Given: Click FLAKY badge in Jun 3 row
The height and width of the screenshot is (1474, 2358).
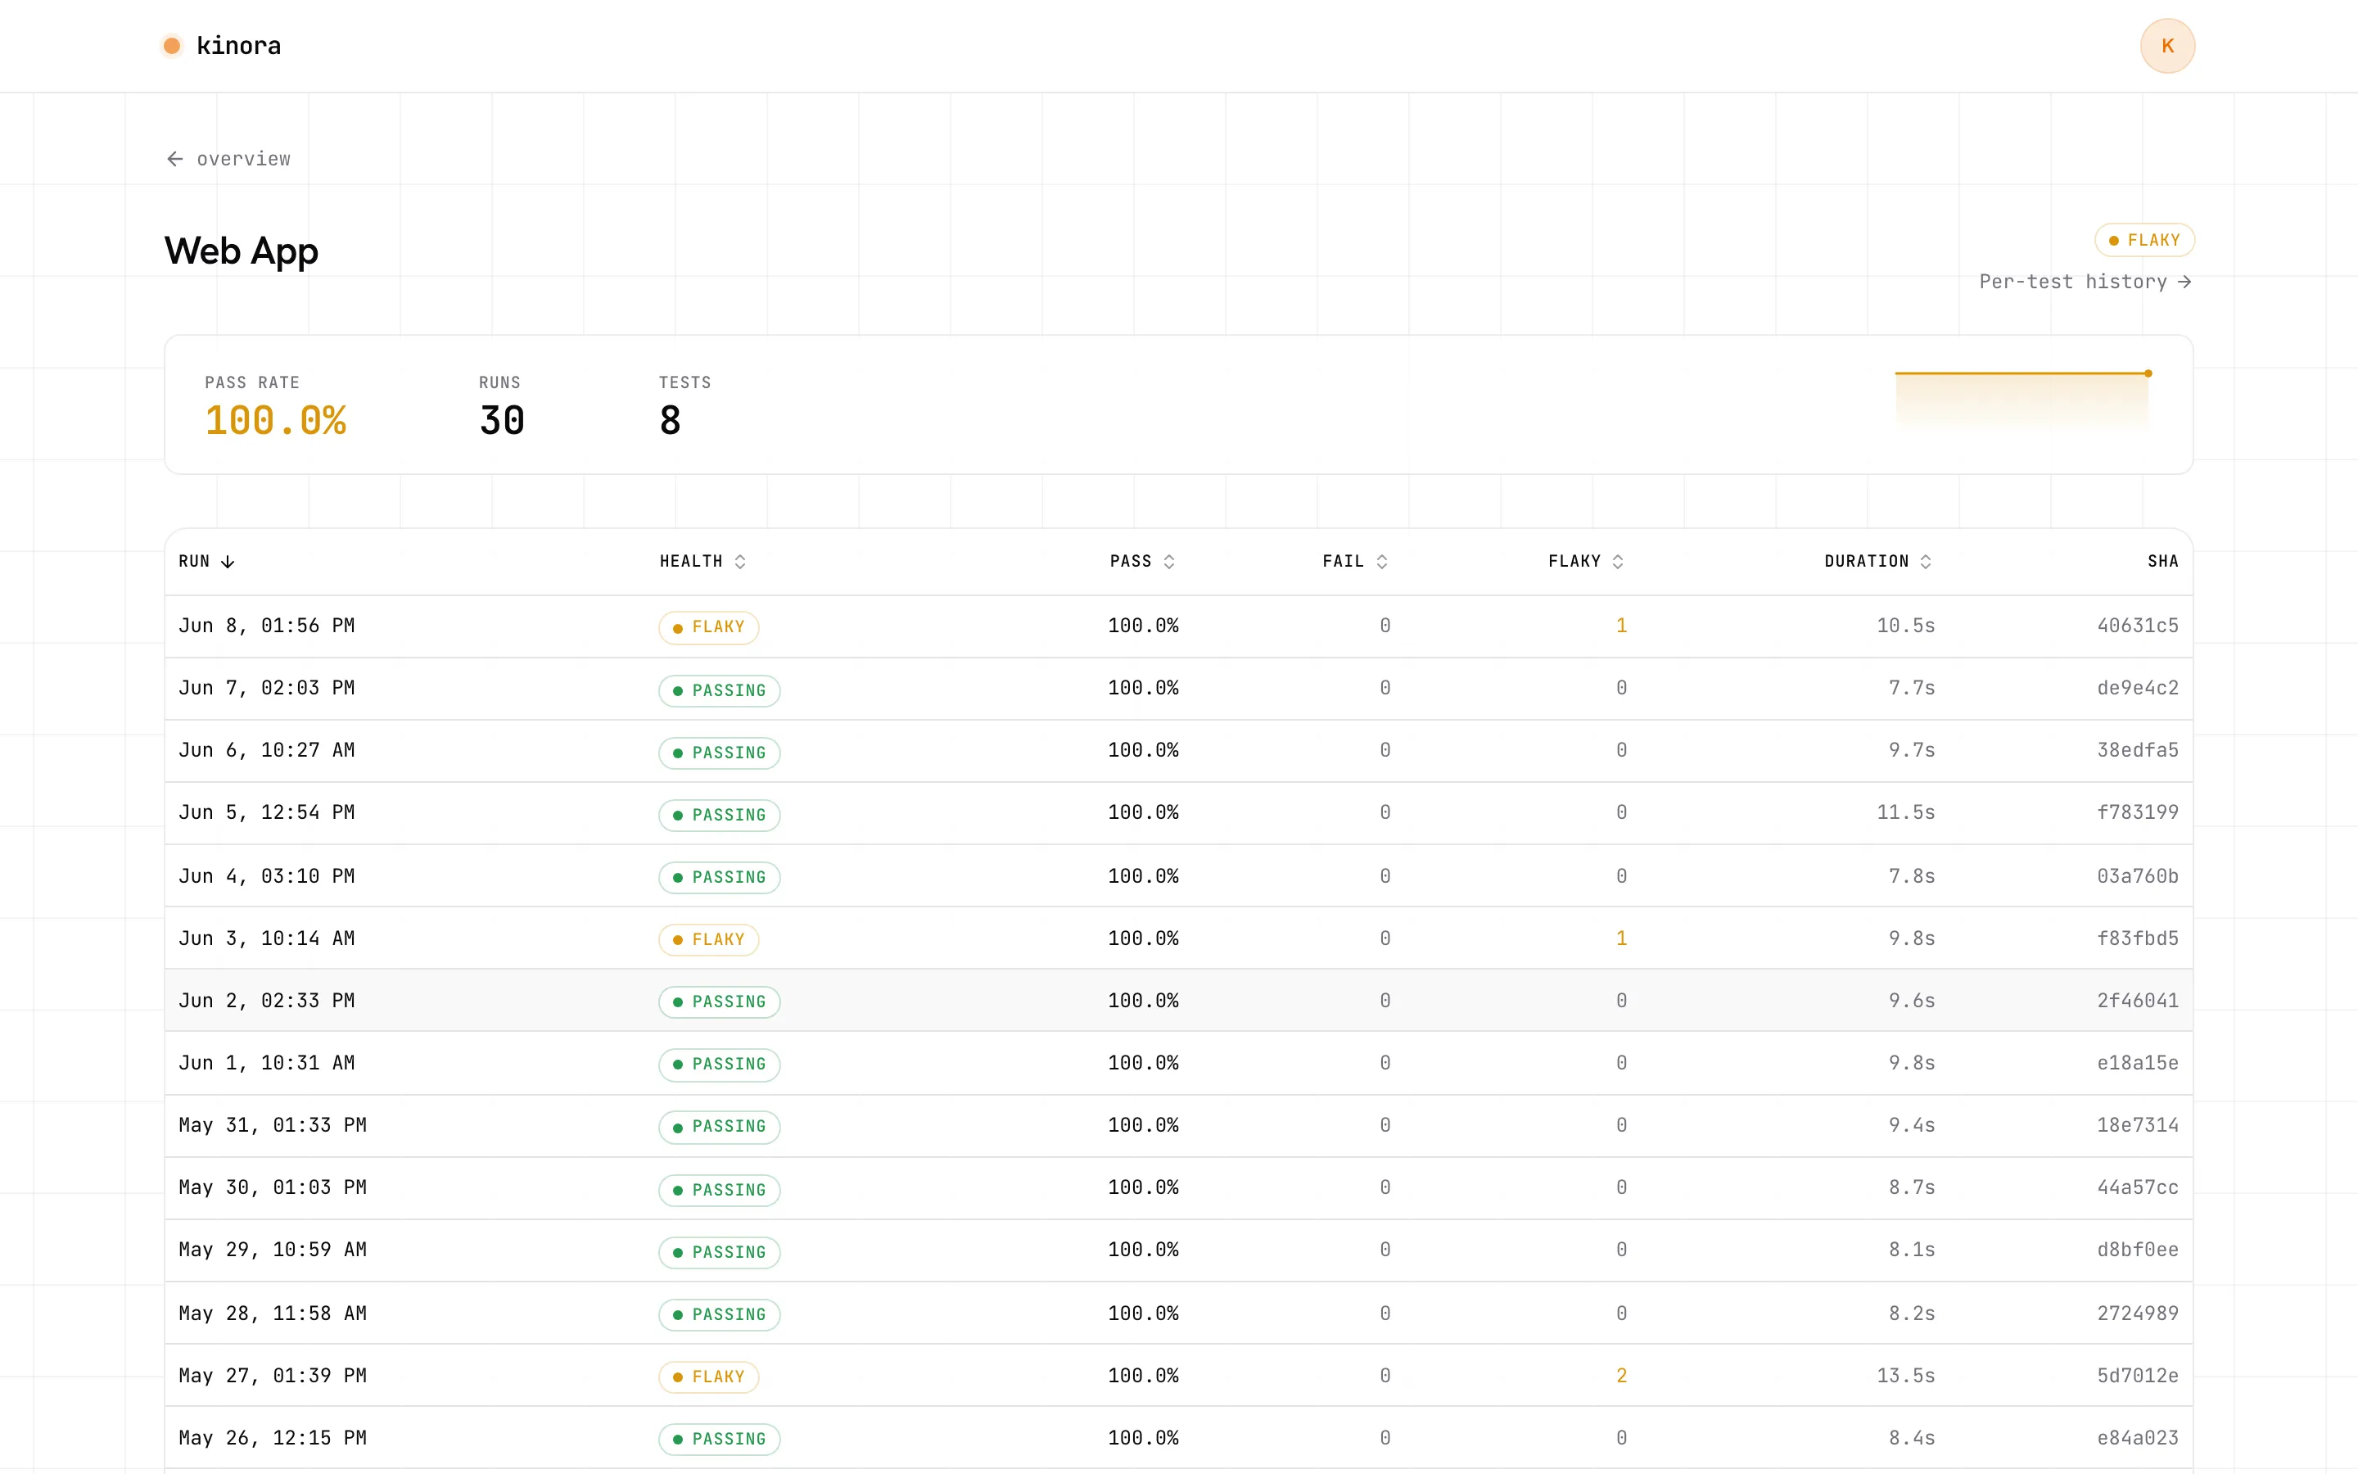Looking at the screenshot, I should 708,940.
